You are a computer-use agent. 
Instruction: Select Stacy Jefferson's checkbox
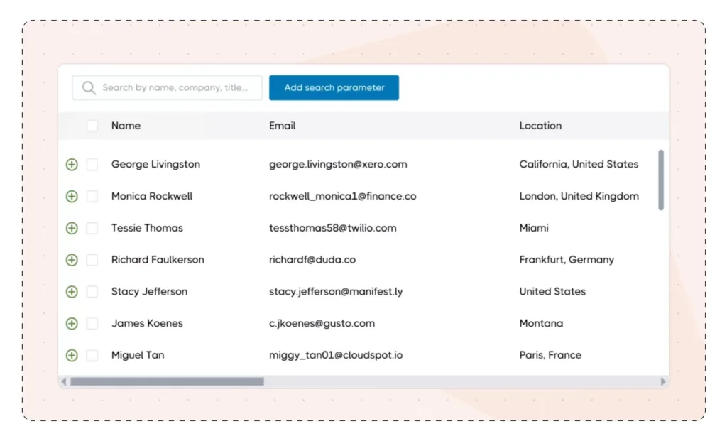pos(92,292)
